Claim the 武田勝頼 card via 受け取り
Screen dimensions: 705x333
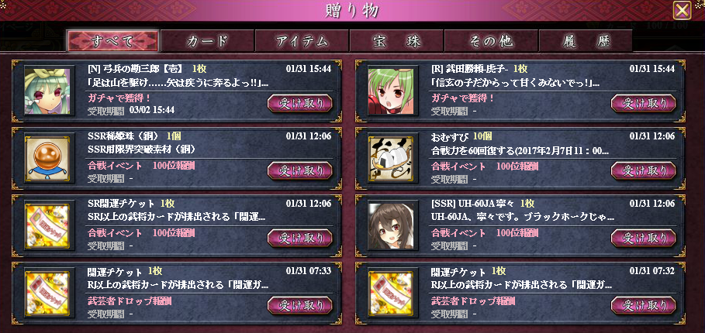643,104
